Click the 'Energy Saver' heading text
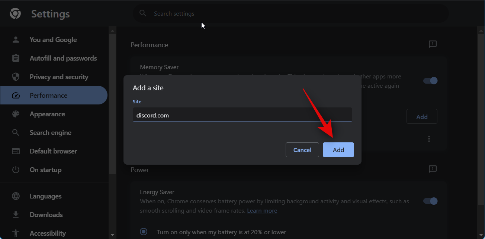This screenshot has height=239, width=485. 157,192
